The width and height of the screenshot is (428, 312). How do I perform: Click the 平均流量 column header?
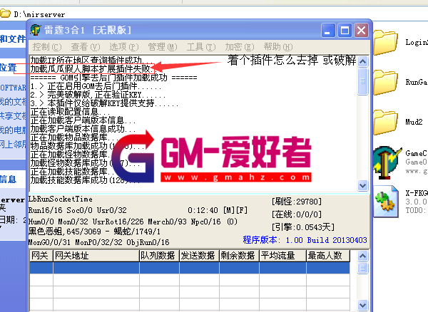click(282, 256)
